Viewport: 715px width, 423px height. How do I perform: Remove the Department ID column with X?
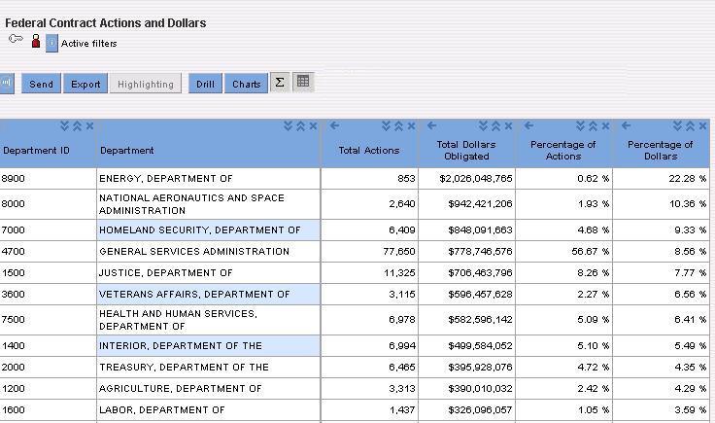tap(89, 126)
